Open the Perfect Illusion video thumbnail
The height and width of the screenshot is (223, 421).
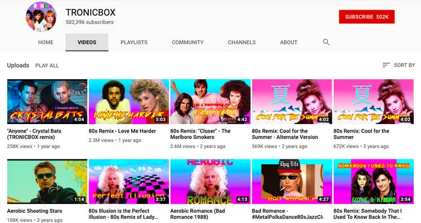click(x=129, y=182)
